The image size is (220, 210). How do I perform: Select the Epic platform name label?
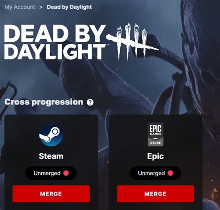[155, 156]
